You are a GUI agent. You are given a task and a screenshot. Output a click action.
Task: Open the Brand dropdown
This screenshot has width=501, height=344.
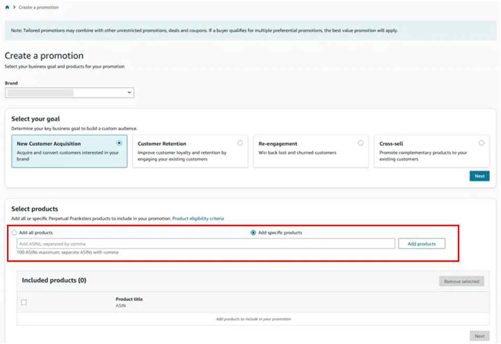(x=69, y=93)
